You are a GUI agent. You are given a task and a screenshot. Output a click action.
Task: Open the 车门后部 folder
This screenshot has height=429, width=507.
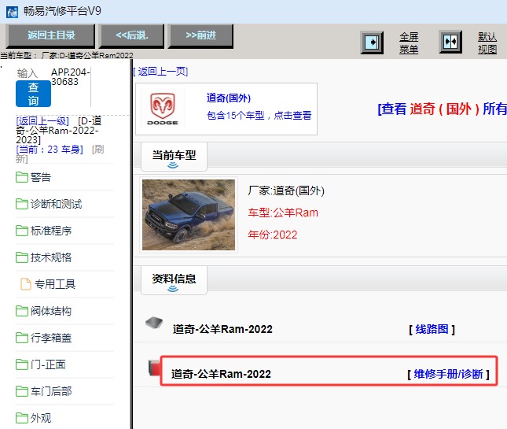(51, 391)
